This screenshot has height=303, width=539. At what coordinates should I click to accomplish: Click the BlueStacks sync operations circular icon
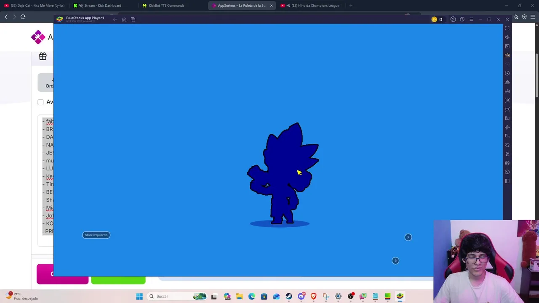(x=507, y=73)
